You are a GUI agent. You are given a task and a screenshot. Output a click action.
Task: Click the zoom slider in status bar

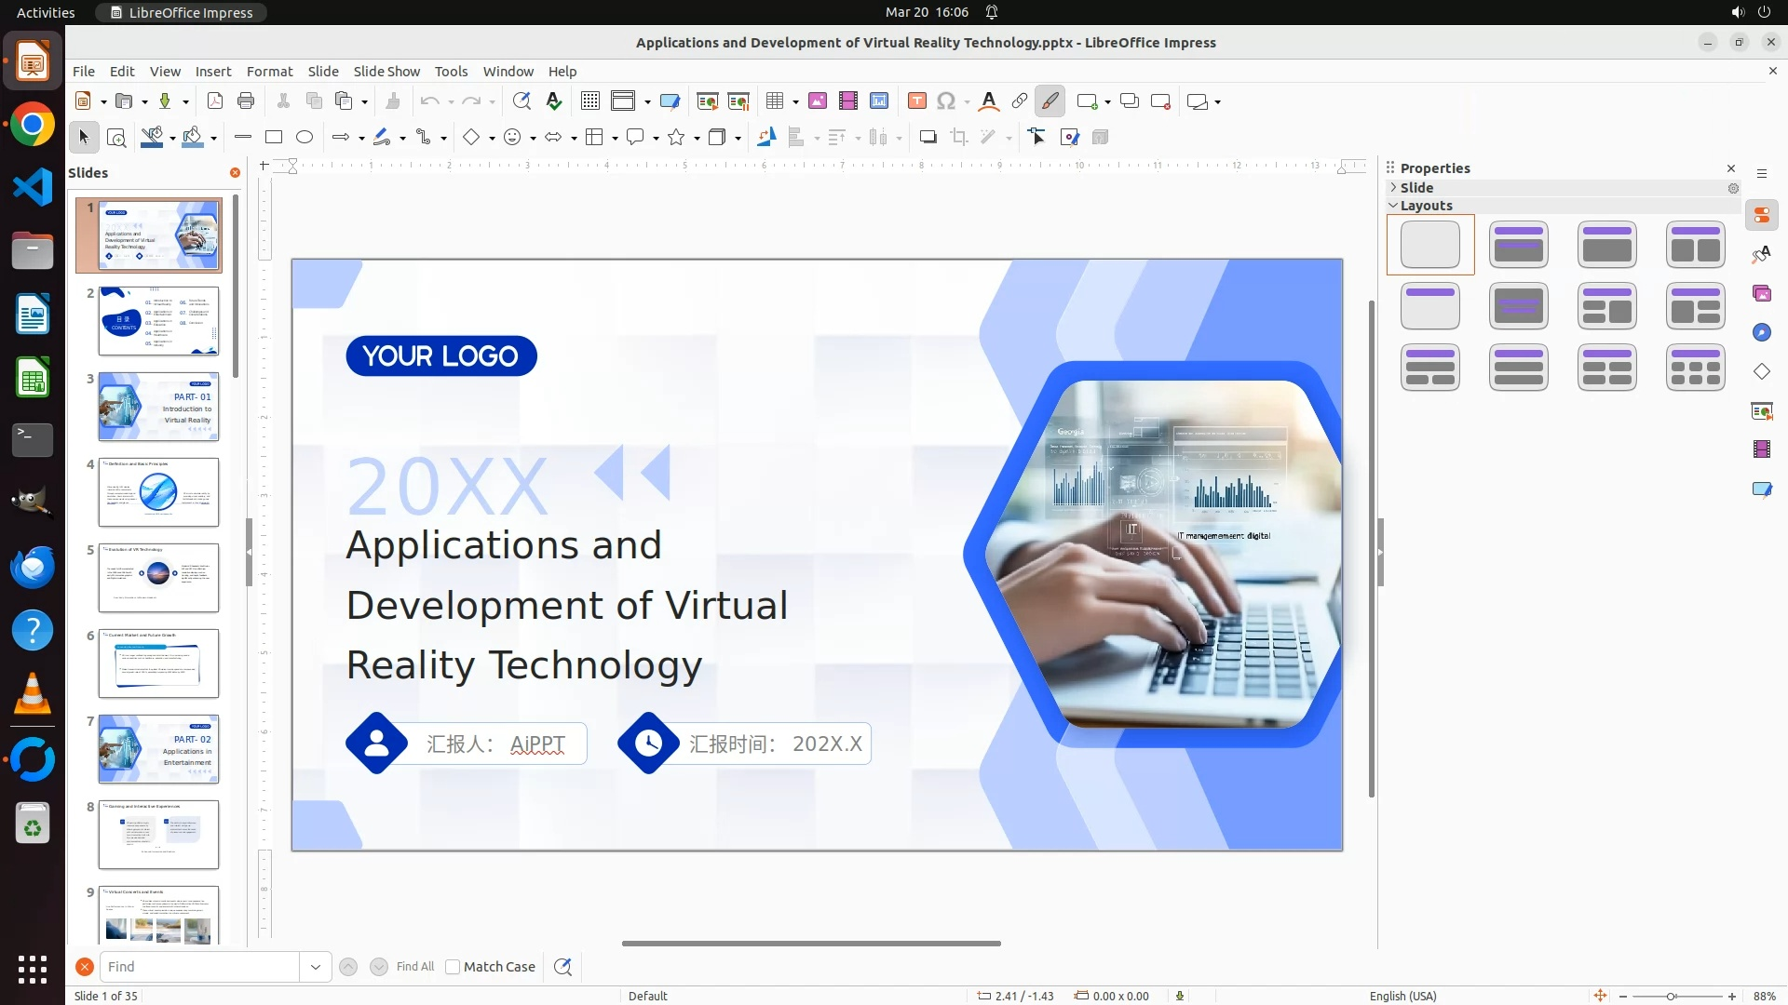tap(1673, 996)
